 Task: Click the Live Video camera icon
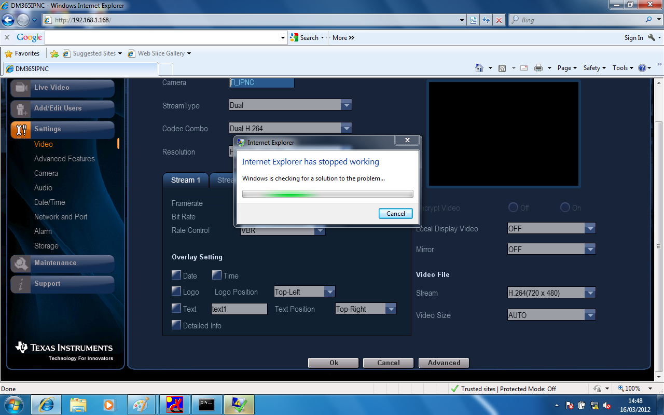[x=22, y=88]
